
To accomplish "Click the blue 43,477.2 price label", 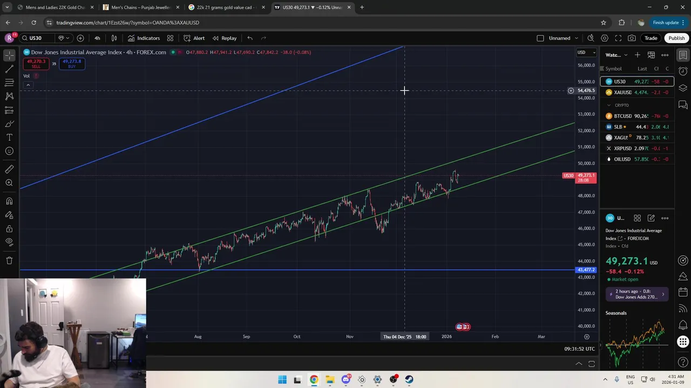I will coord(586,270).
